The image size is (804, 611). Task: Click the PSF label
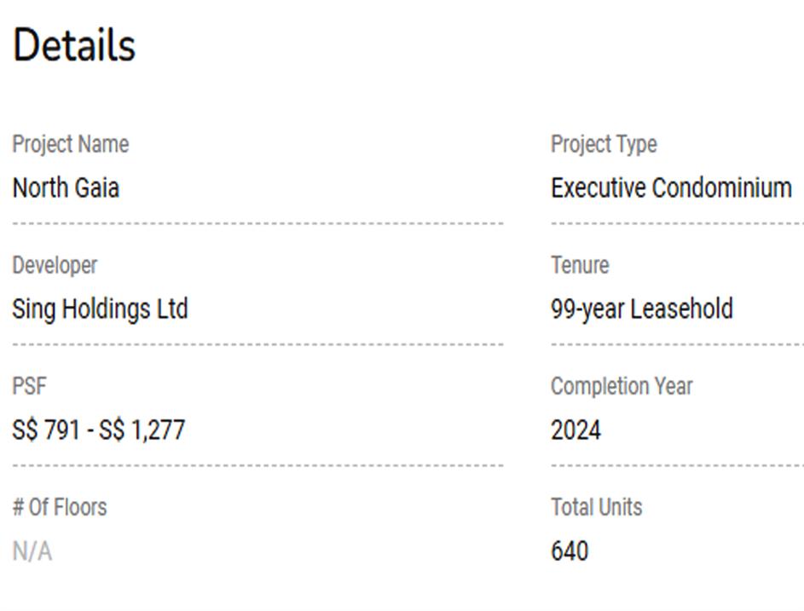point(29,386)
